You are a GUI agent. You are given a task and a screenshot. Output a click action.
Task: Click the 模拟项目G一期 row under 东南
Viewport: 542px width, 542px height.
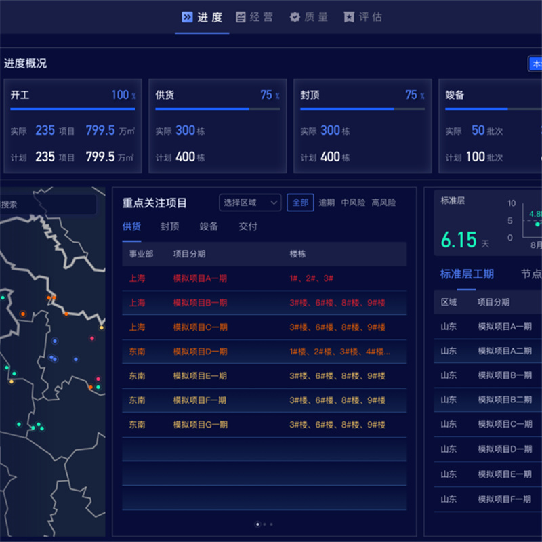pos(264,425)
